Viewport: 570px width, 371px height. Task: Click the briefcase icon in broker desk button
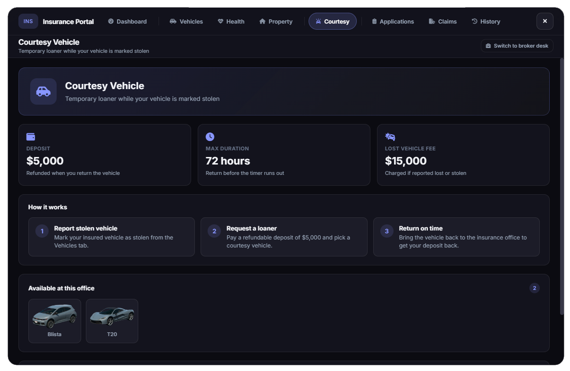488,46
